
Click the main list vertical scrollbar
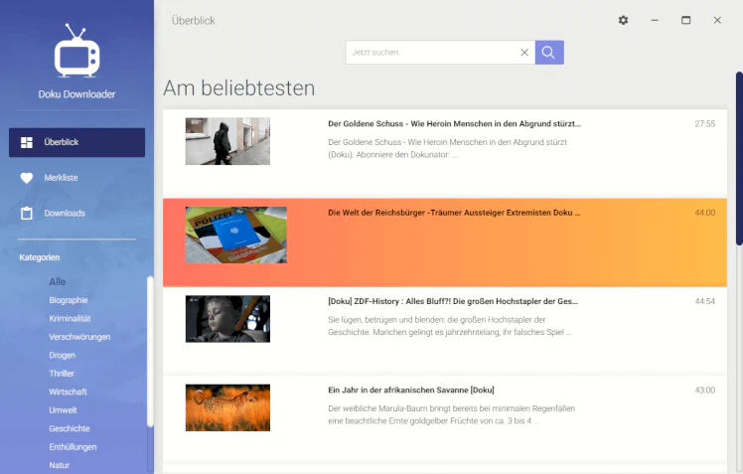tap(739, 159)
